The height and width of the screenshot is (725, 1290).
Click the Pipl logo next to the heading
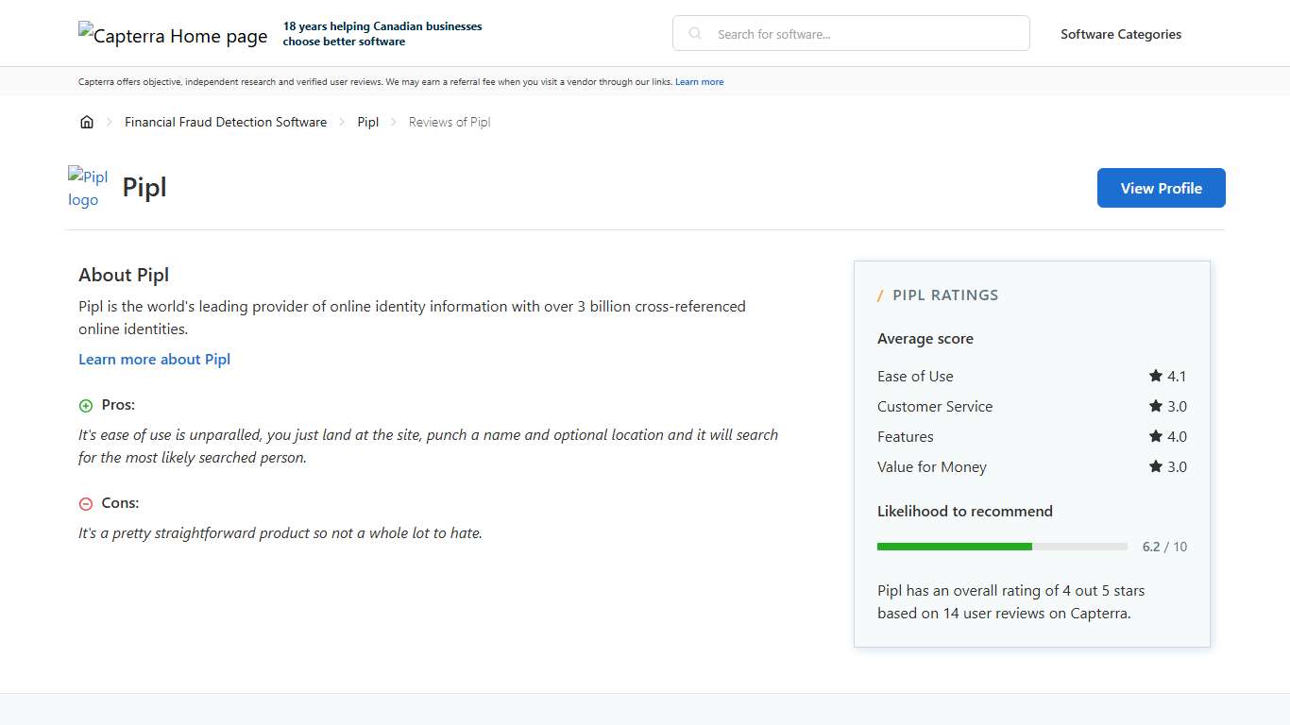point(88,187)
